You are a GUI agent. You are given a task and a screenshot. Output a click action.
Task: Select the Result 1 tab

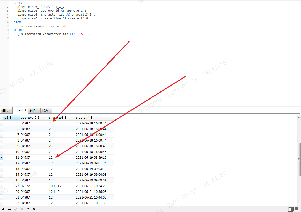pyautogui.click(x=20, y=110)
